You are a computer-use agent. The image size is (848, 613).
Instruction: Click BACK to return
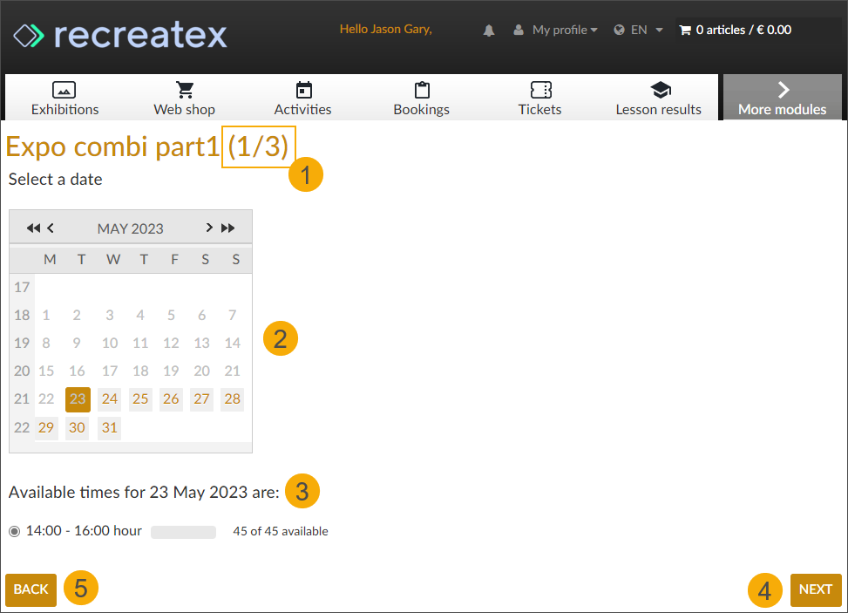point(31,589)
